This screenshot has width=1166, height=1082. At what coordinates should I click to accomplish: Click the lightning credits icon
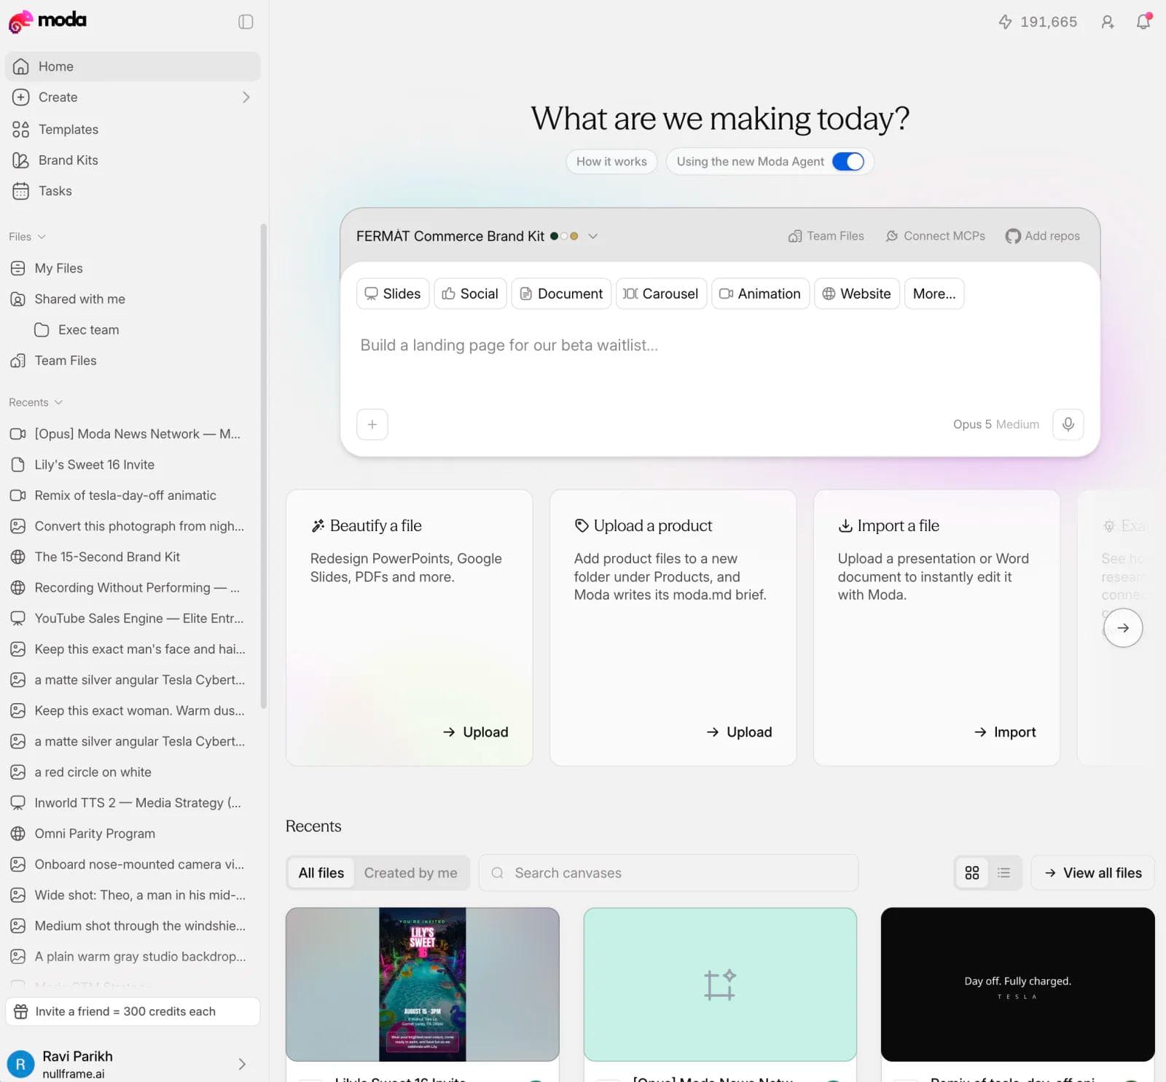[x=1006, y=22]
